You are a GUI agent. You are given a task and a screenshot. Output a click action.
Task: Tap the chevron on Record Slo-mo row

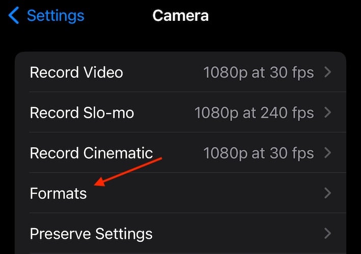tap(328, 112)
